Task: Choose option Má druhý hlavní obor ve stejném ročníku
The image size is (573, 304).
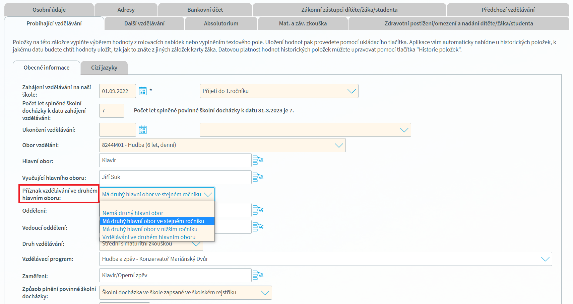Action: click(157, 221)
